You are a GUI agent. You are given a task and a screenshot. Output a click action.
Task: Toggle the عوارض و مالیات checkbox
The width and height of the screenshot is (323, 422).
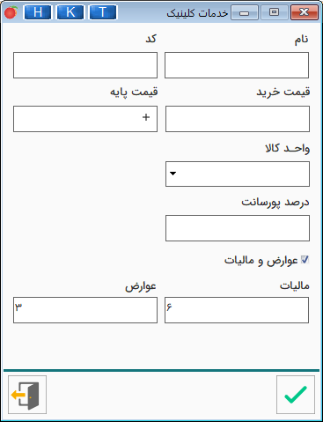click(x=305, y=260)
